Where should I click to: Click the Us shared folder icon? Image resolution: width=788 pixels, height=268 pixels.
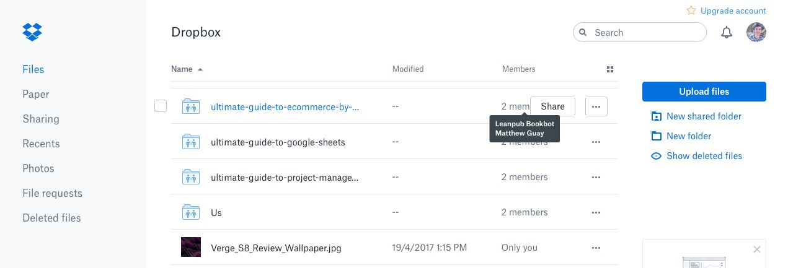coord(191,212)
